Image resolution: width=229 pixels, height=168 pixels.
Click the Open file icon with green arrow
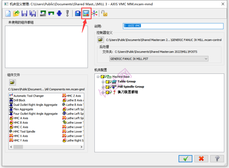(16, 13)
